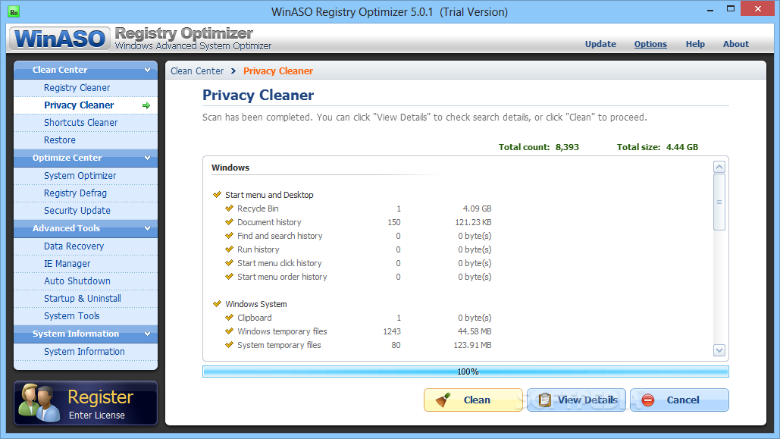The image size is (780, 439).
Task: Click the 4.09 GB Recycle Bin size
Action: point(477,209)
